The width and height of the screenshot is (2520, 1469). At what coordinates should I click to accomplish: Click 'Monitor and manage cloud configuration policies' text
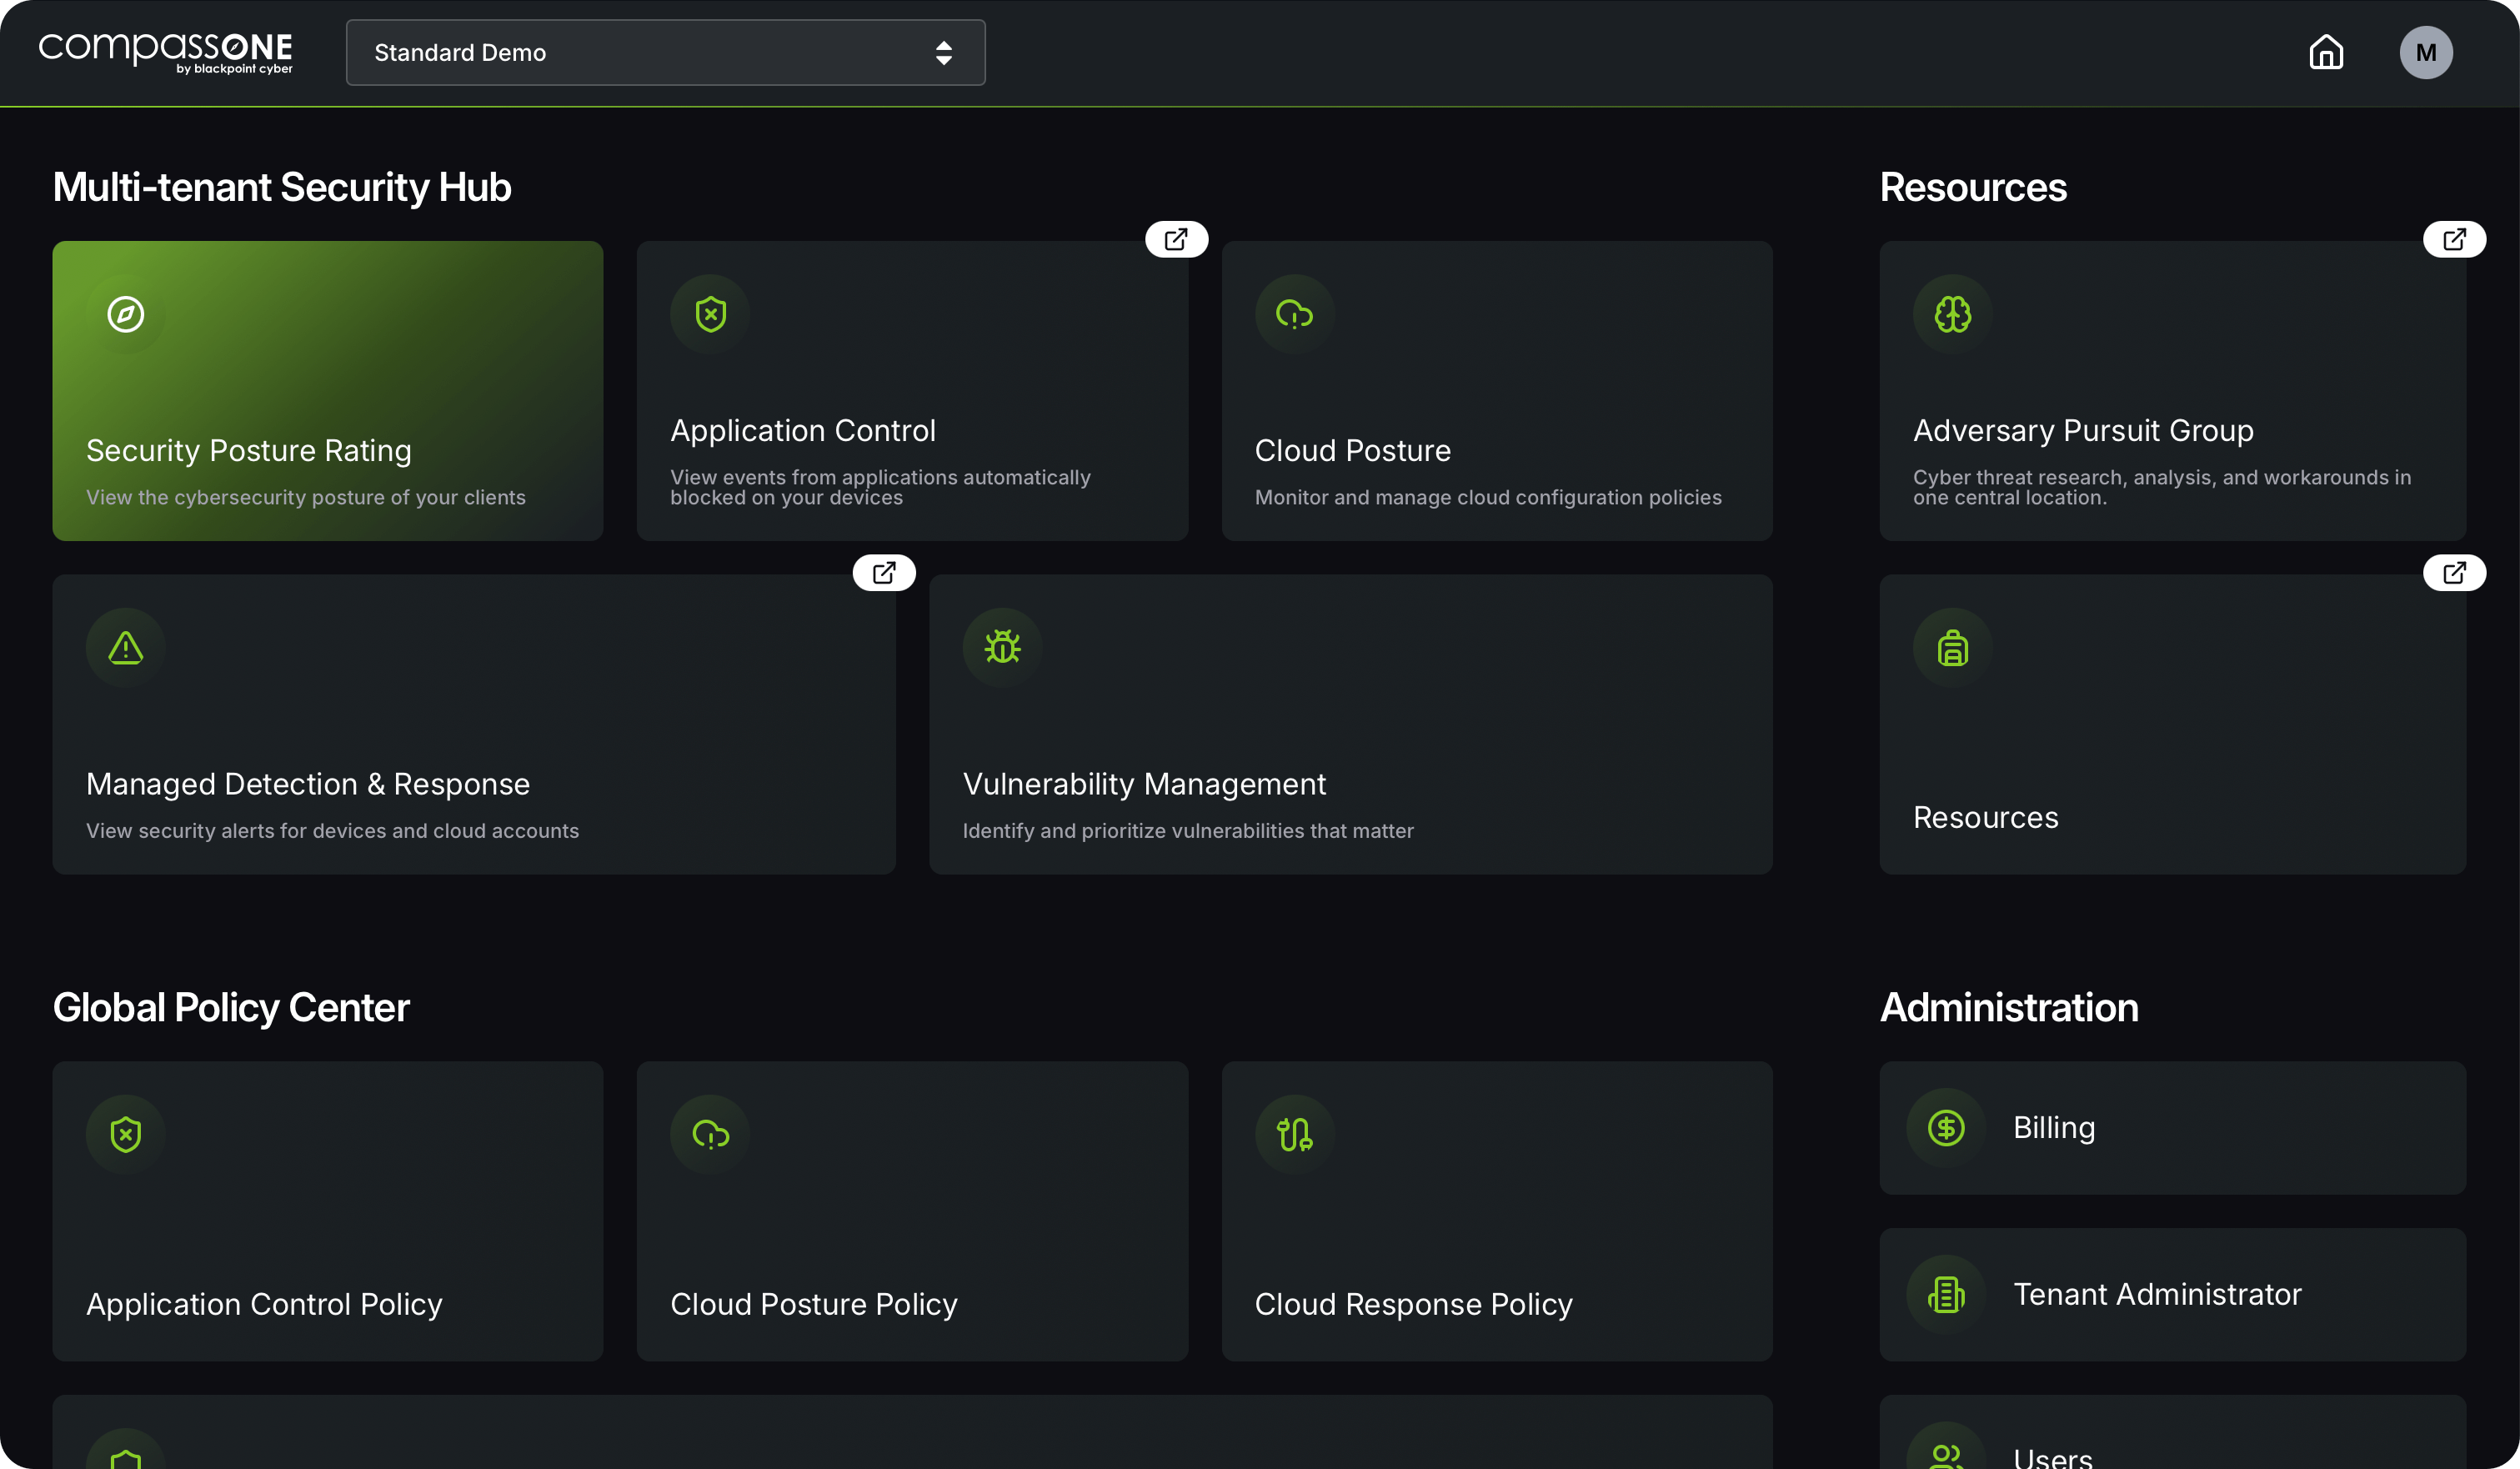pos(1488,497)
